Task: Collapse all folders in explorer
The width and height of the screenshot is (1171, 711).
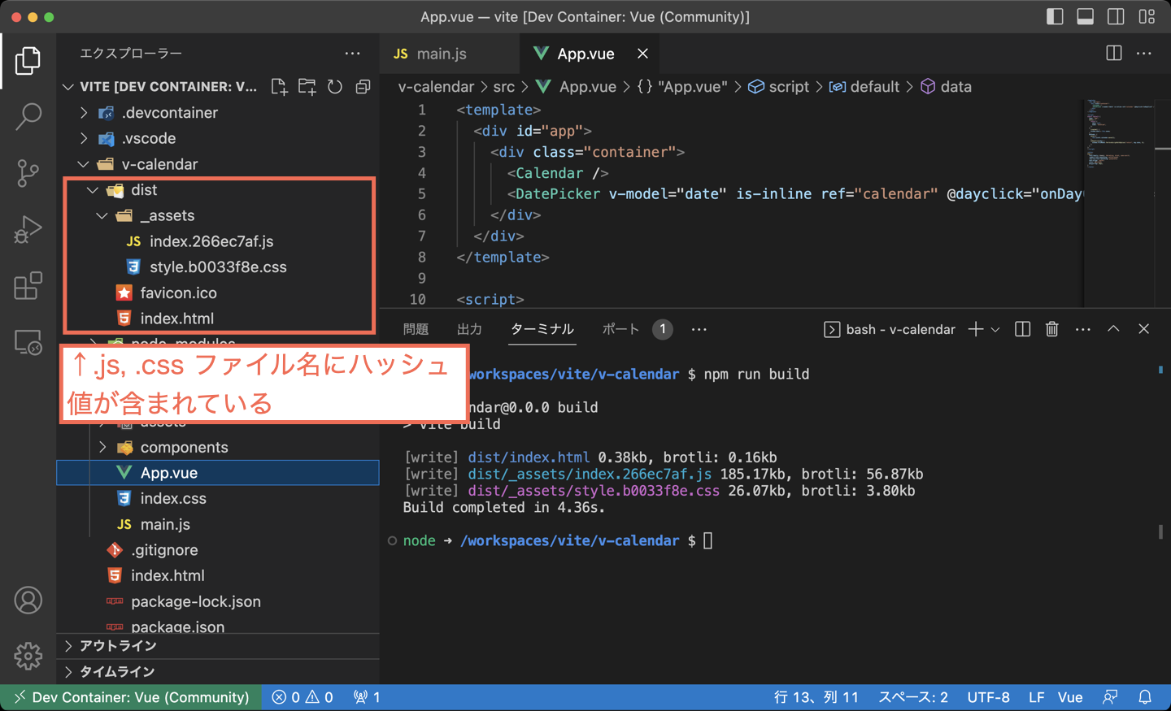Action: click(x=363, y=86)
